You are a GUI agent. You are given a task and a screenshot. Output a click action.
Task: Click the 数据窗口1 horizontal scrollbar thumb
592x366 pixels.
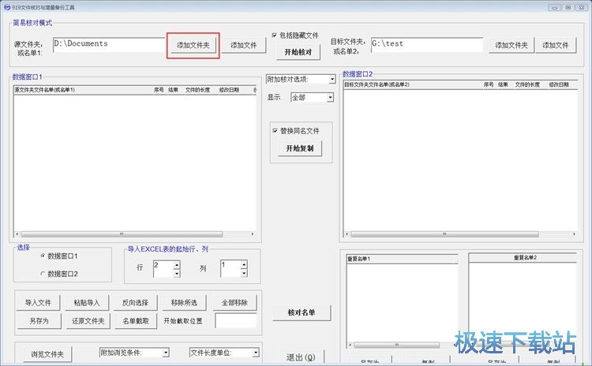tap(122, 234)
